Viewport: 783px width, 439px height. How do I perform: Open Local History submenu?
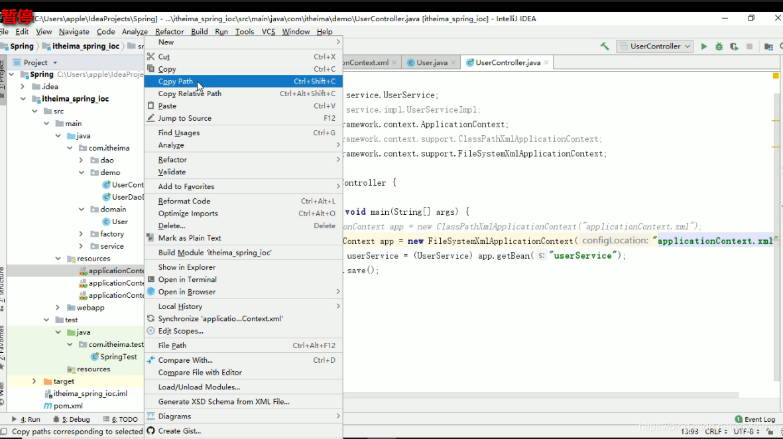(243, 306)
